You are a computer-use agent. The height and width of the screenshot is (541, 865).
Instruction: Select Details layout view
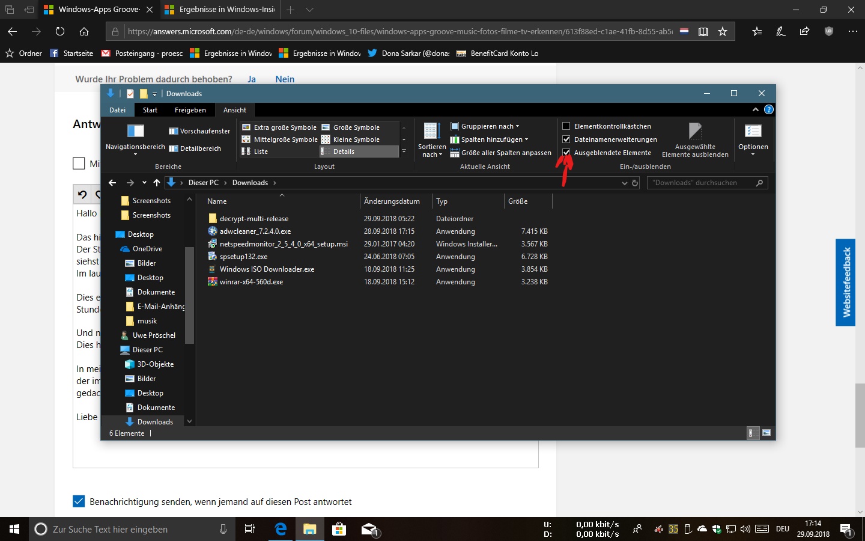coord(359,151)
